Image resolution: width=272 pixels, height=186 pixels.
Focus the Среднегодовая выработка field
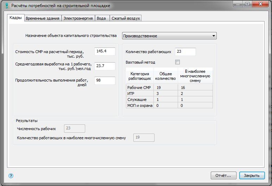coord(105,66)
